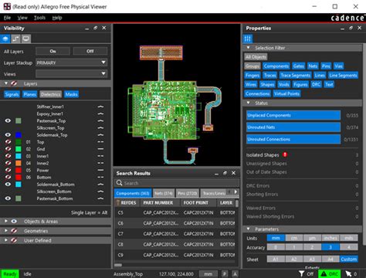Close the Visibility panel

click(x=104, y=28)
